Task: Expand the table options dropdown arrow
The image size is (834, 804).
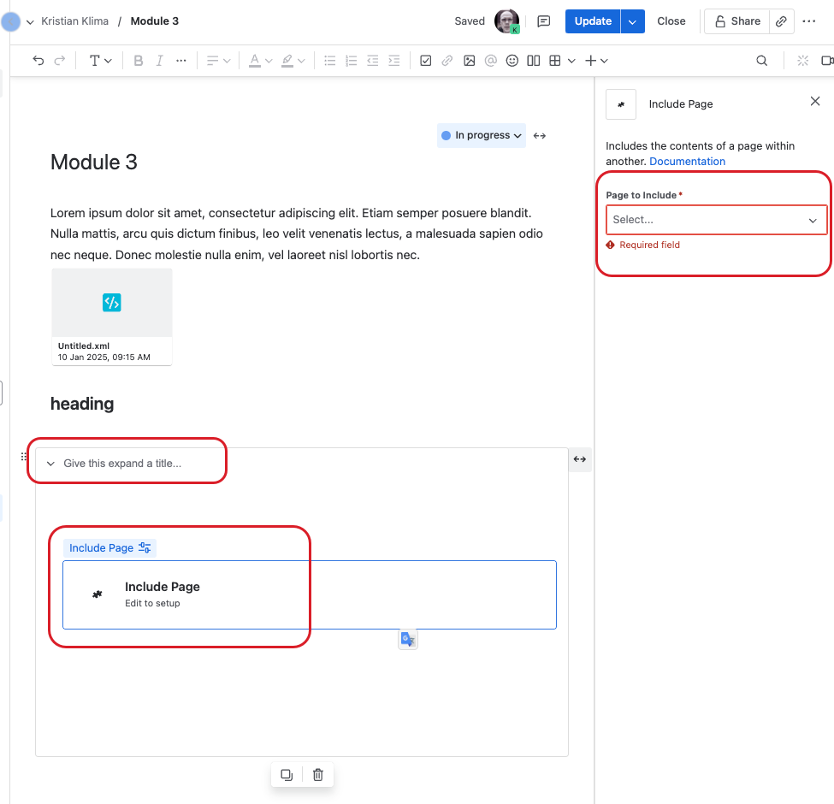Action: (571, 61)
